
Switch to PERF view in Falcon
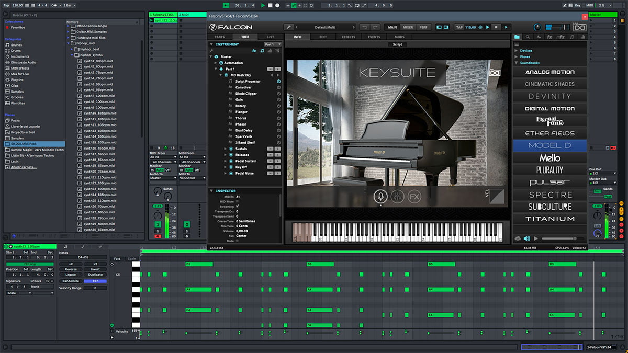click(x=423, y=27)
